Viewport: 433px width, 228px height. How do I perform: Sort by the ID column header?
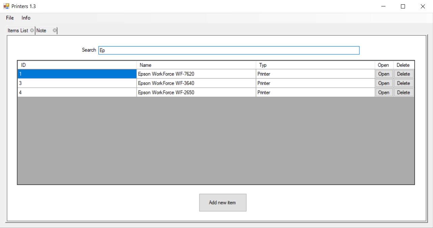click(x=77, y=65)
